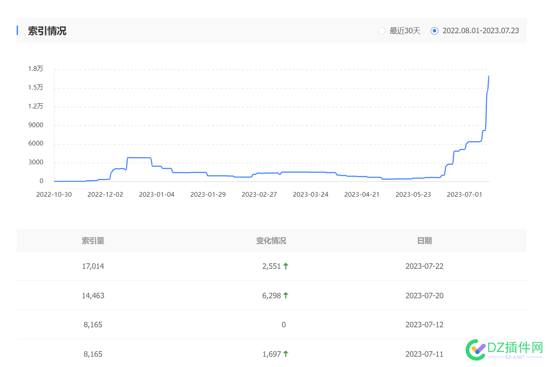The width and height of the screenshot is (551, 367).
Task: Click the 2023-03-24 x-axis label
Action: click(311, 194)
